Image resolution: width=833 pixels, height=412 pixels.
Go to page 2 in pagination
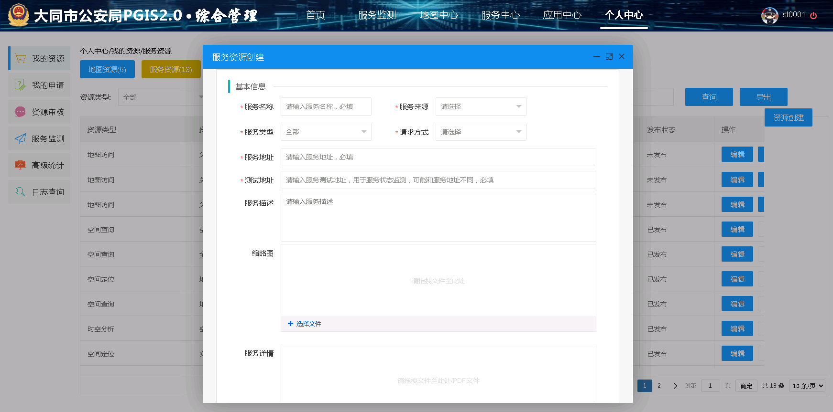(x=659, y=386)
